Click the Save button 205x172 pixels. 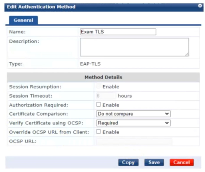click(154, 162)
